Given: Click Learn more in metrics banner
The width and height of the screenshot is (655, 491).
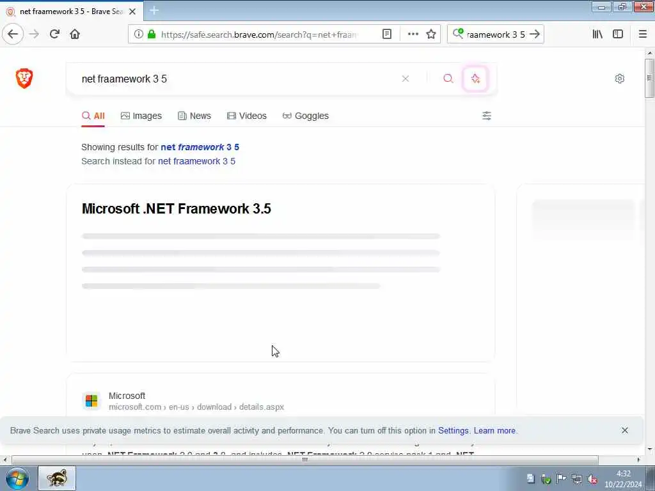Looking at the screenshot, I should point(494,430).
